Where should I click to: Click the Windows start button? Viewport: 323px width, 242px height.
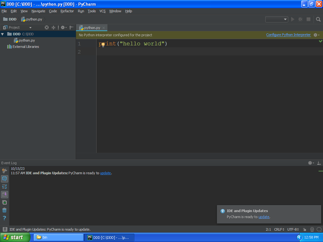tap(15, 238)
